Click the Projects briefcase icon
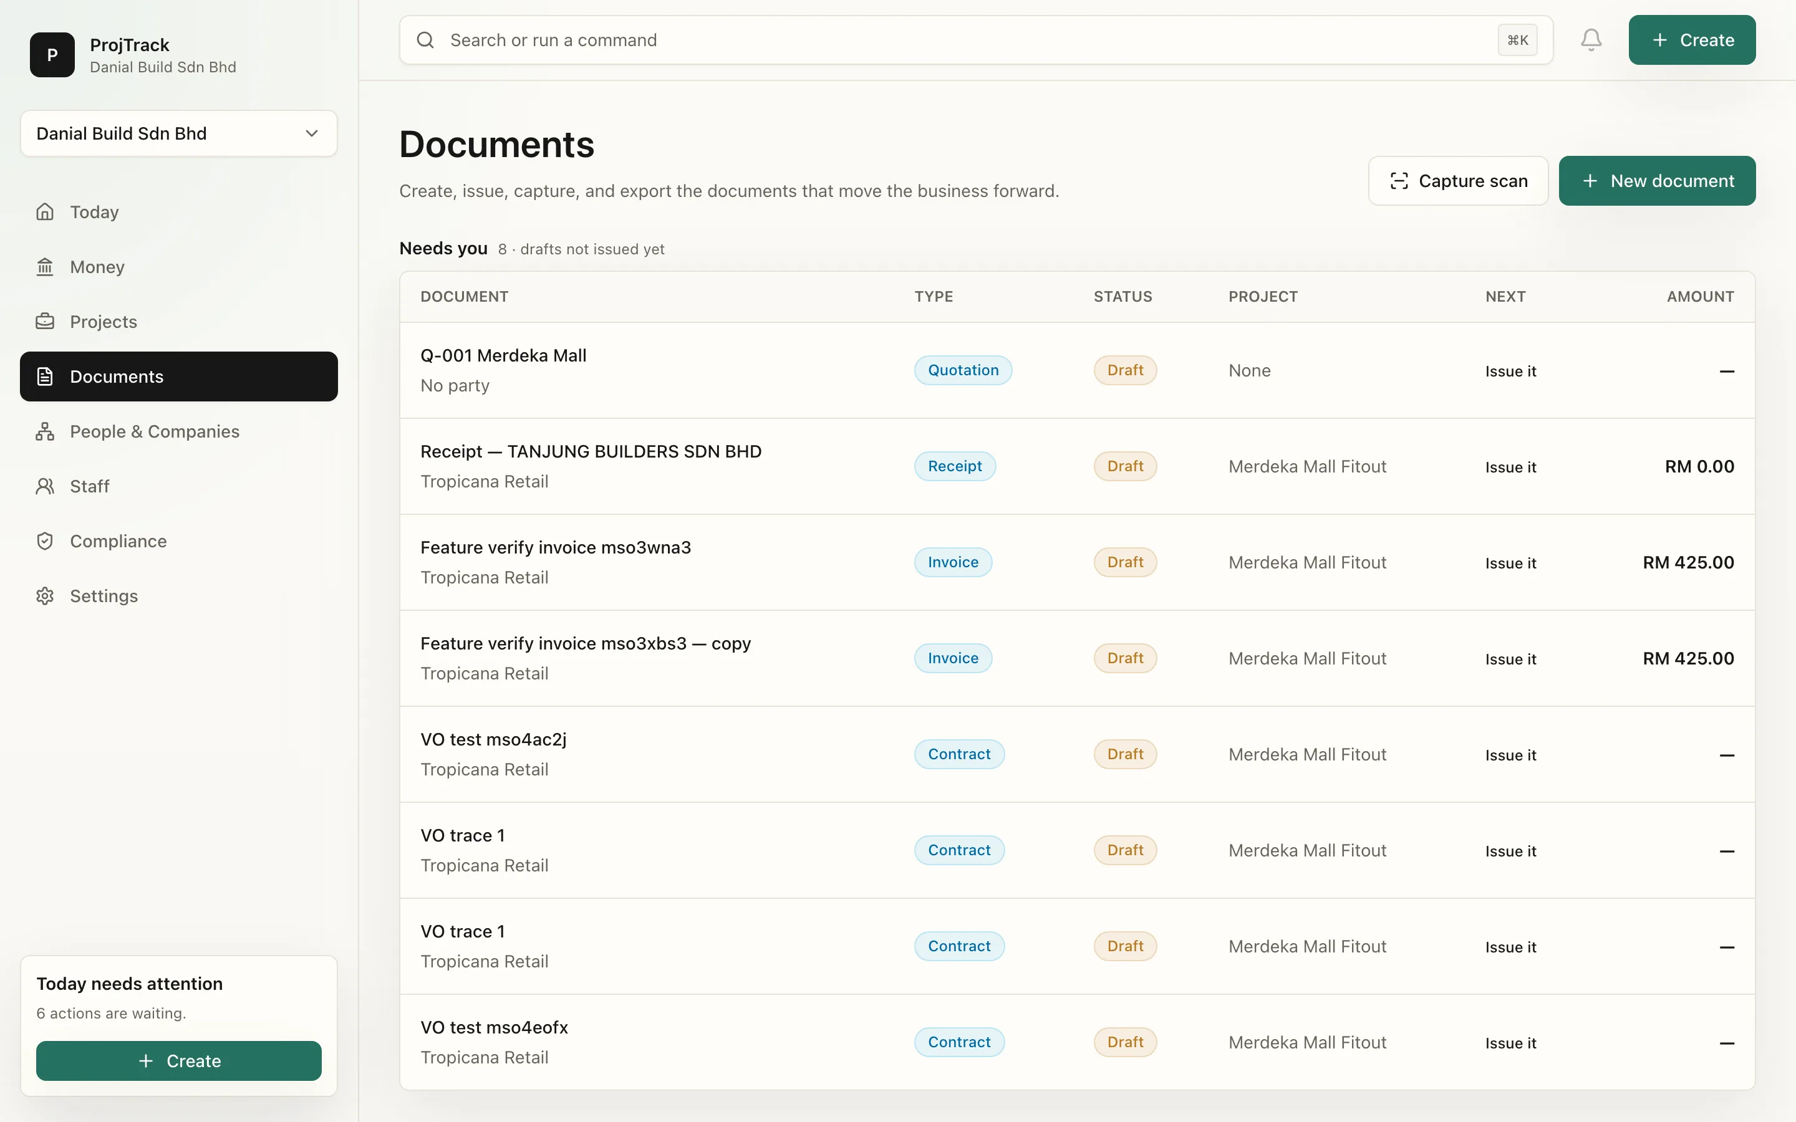This screenshot has height=1122, width=1796. (x=46, y=322)
